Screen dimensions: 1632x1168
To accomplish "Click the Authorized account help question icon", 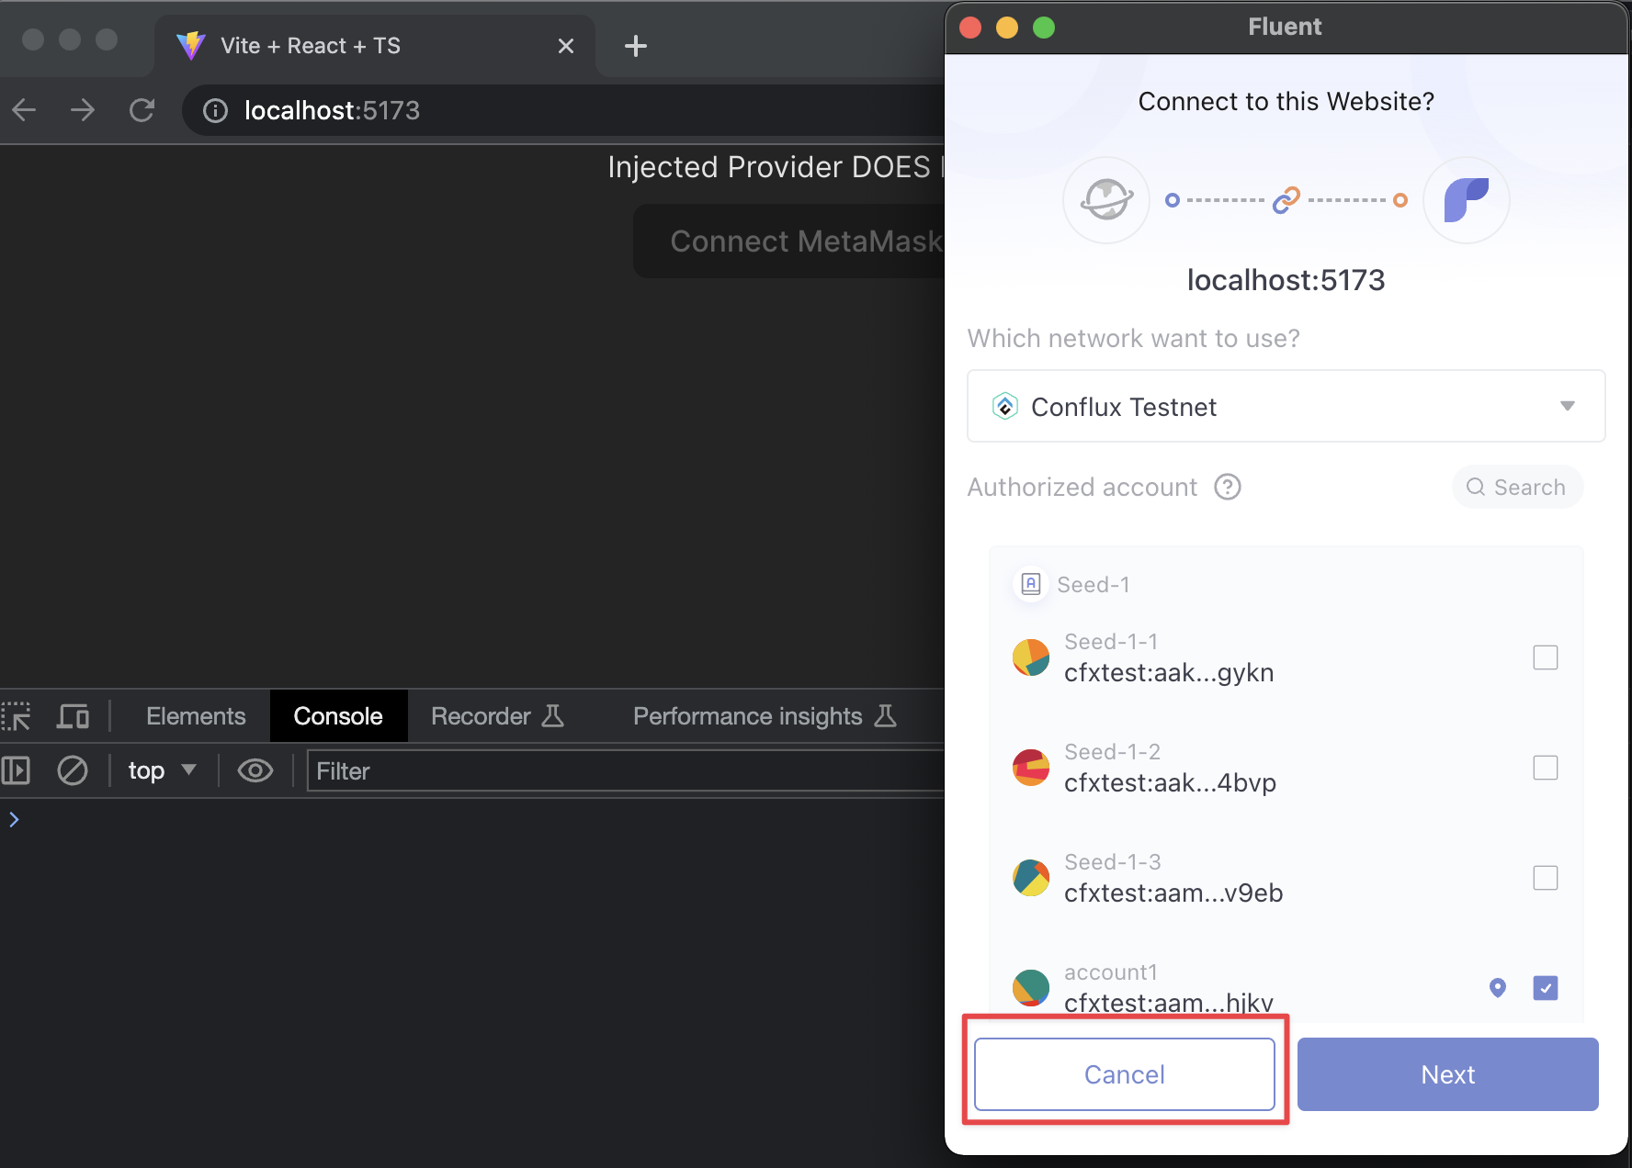I will 1228,487.
